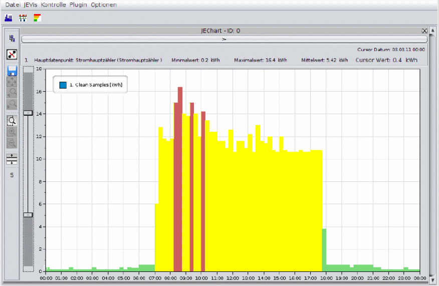The height and width of the screenshot is (286, 439).
Task: Open the Optionen menu
Action: click(x=104, y=5)
